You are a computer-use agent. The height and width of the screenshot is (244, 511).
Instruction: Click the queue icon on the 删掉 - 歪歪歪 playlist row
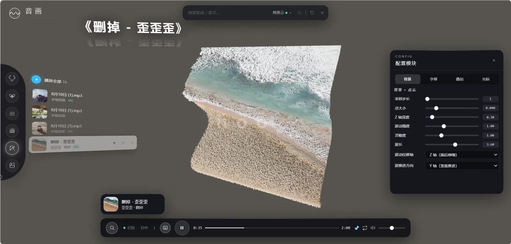pos(123,143)
